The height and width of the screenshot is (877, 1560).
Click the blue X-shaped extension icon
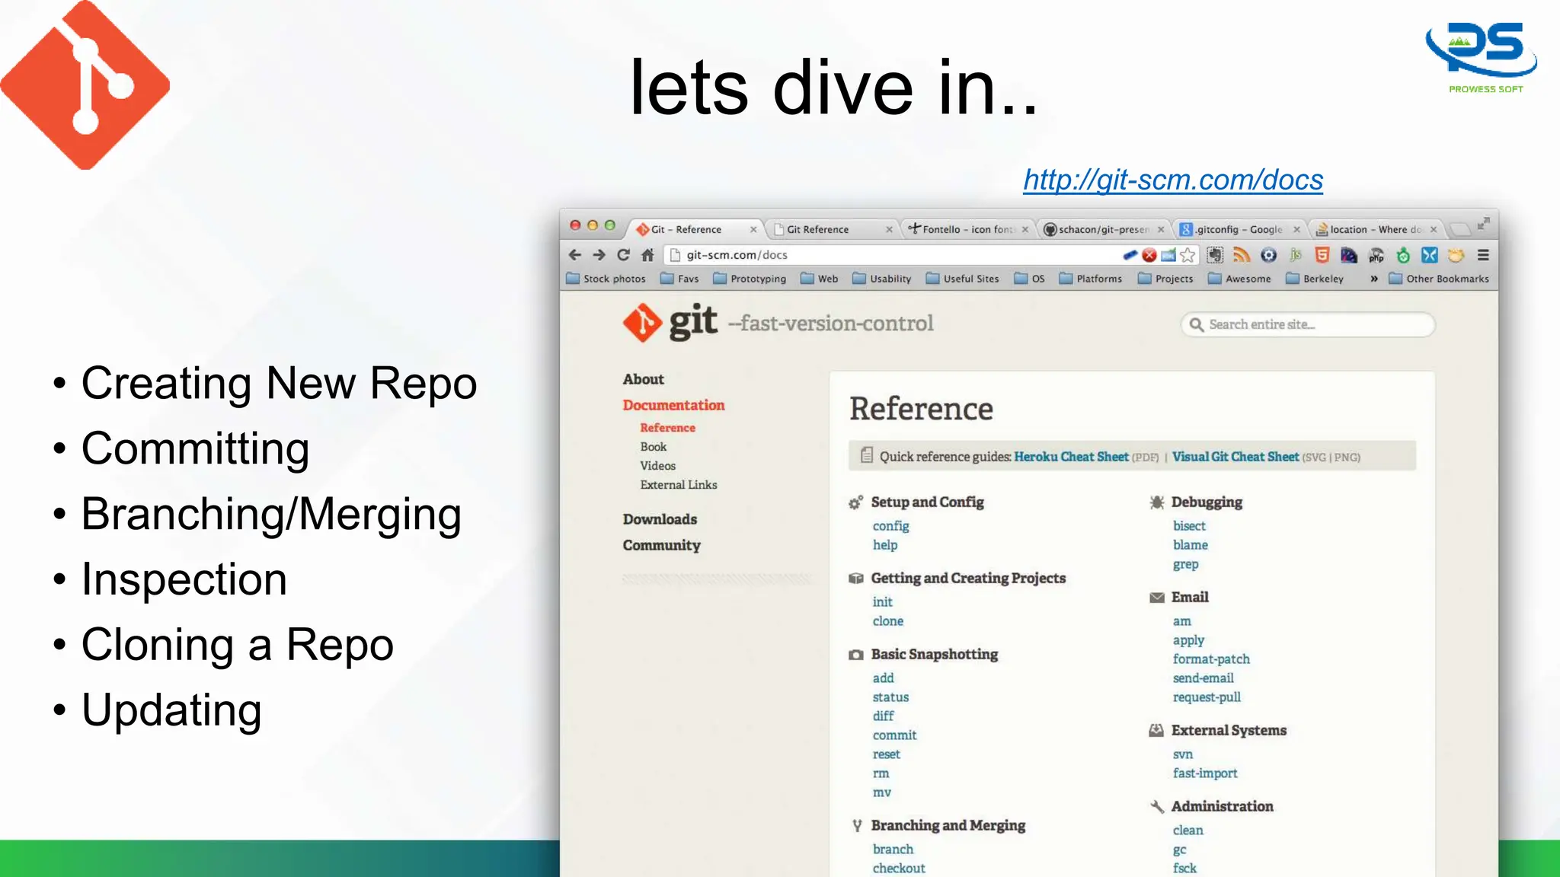click(1430, 255)
